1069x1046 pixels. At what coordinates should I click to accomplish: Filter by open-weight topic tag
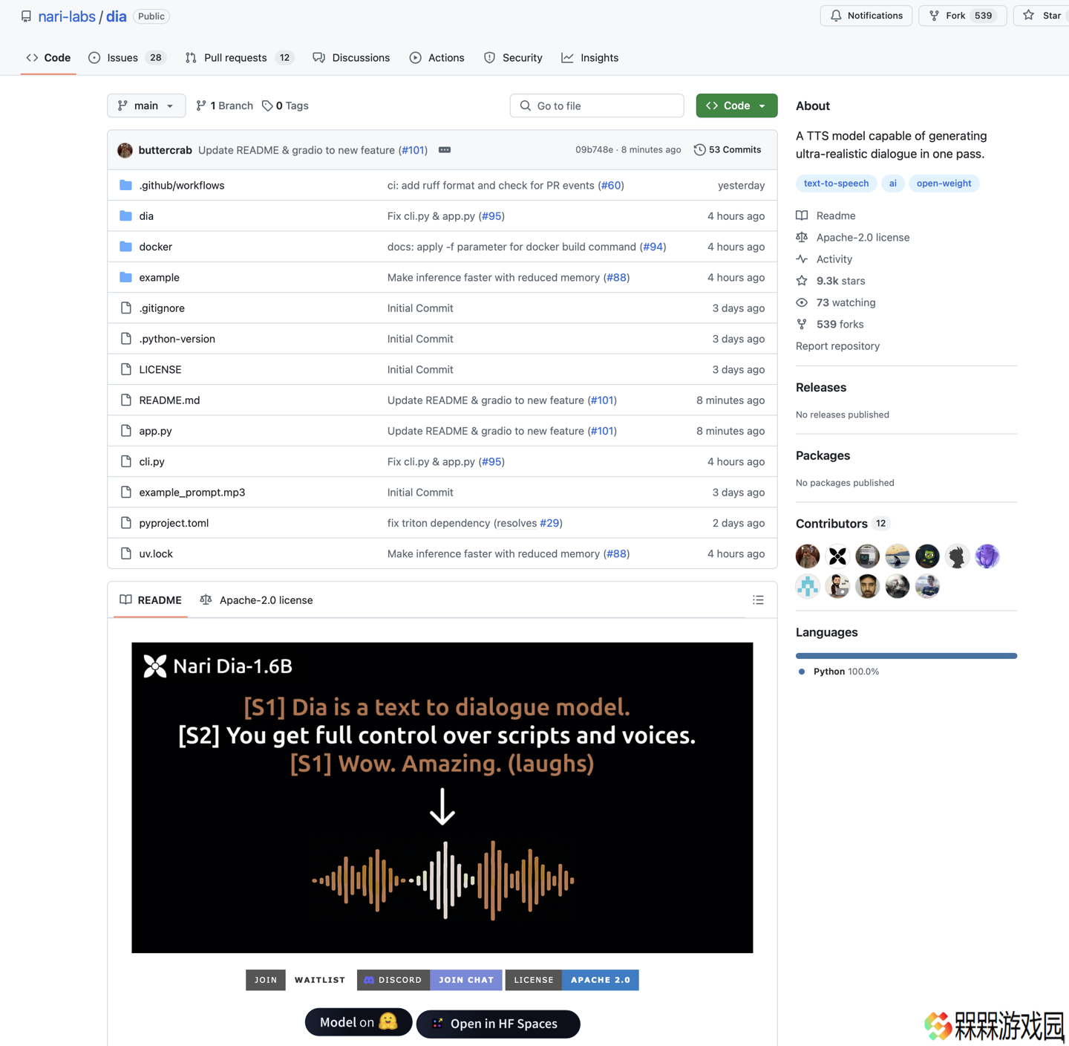pyautogui.click(x=944, y=183)
